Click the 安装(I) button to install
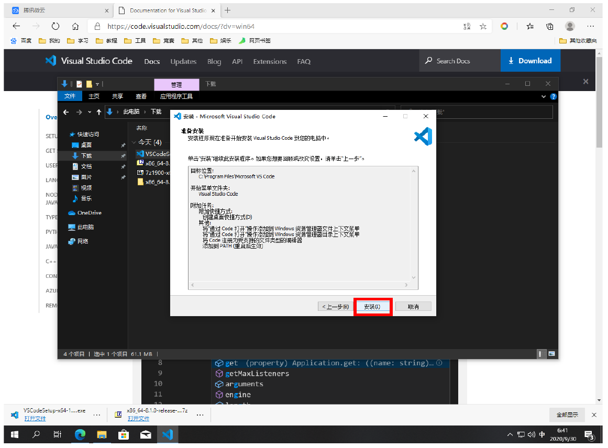Viewport: 608px width, 448px height. point(372,307)
